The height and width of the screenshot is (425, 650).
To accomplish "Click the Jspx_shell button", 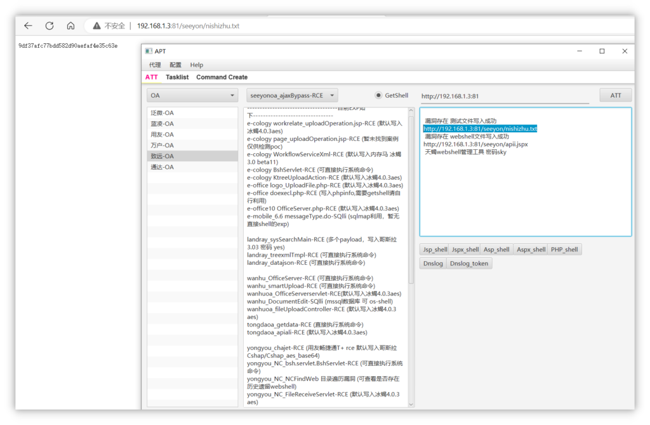I will coord(465,250).
